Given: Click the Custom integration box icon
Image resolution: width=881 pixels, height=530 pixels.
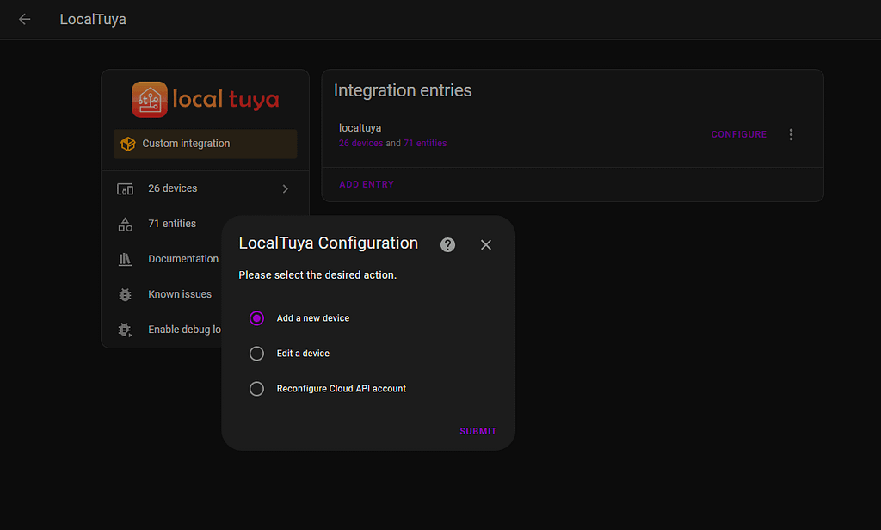Looking at the screenshot, I should coord(128,144).
